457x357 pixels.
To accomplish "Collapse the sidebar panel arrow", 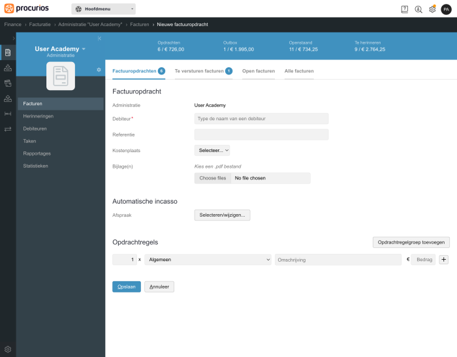I will pos(99,38).
